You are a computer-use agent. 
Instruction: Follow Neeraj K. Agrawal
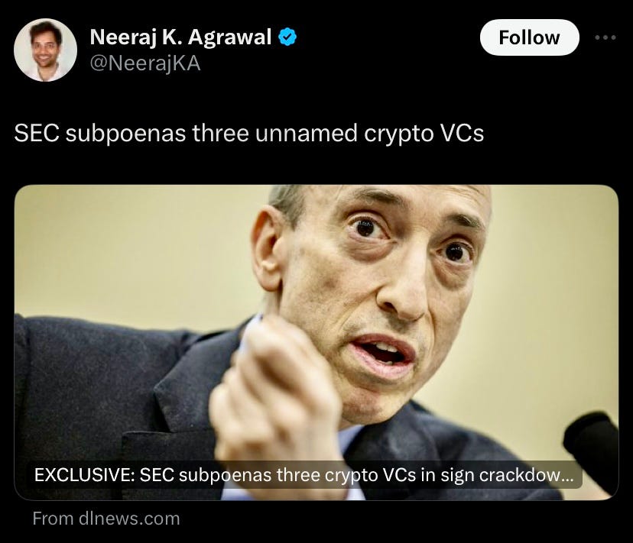click(x=529, y=37)
